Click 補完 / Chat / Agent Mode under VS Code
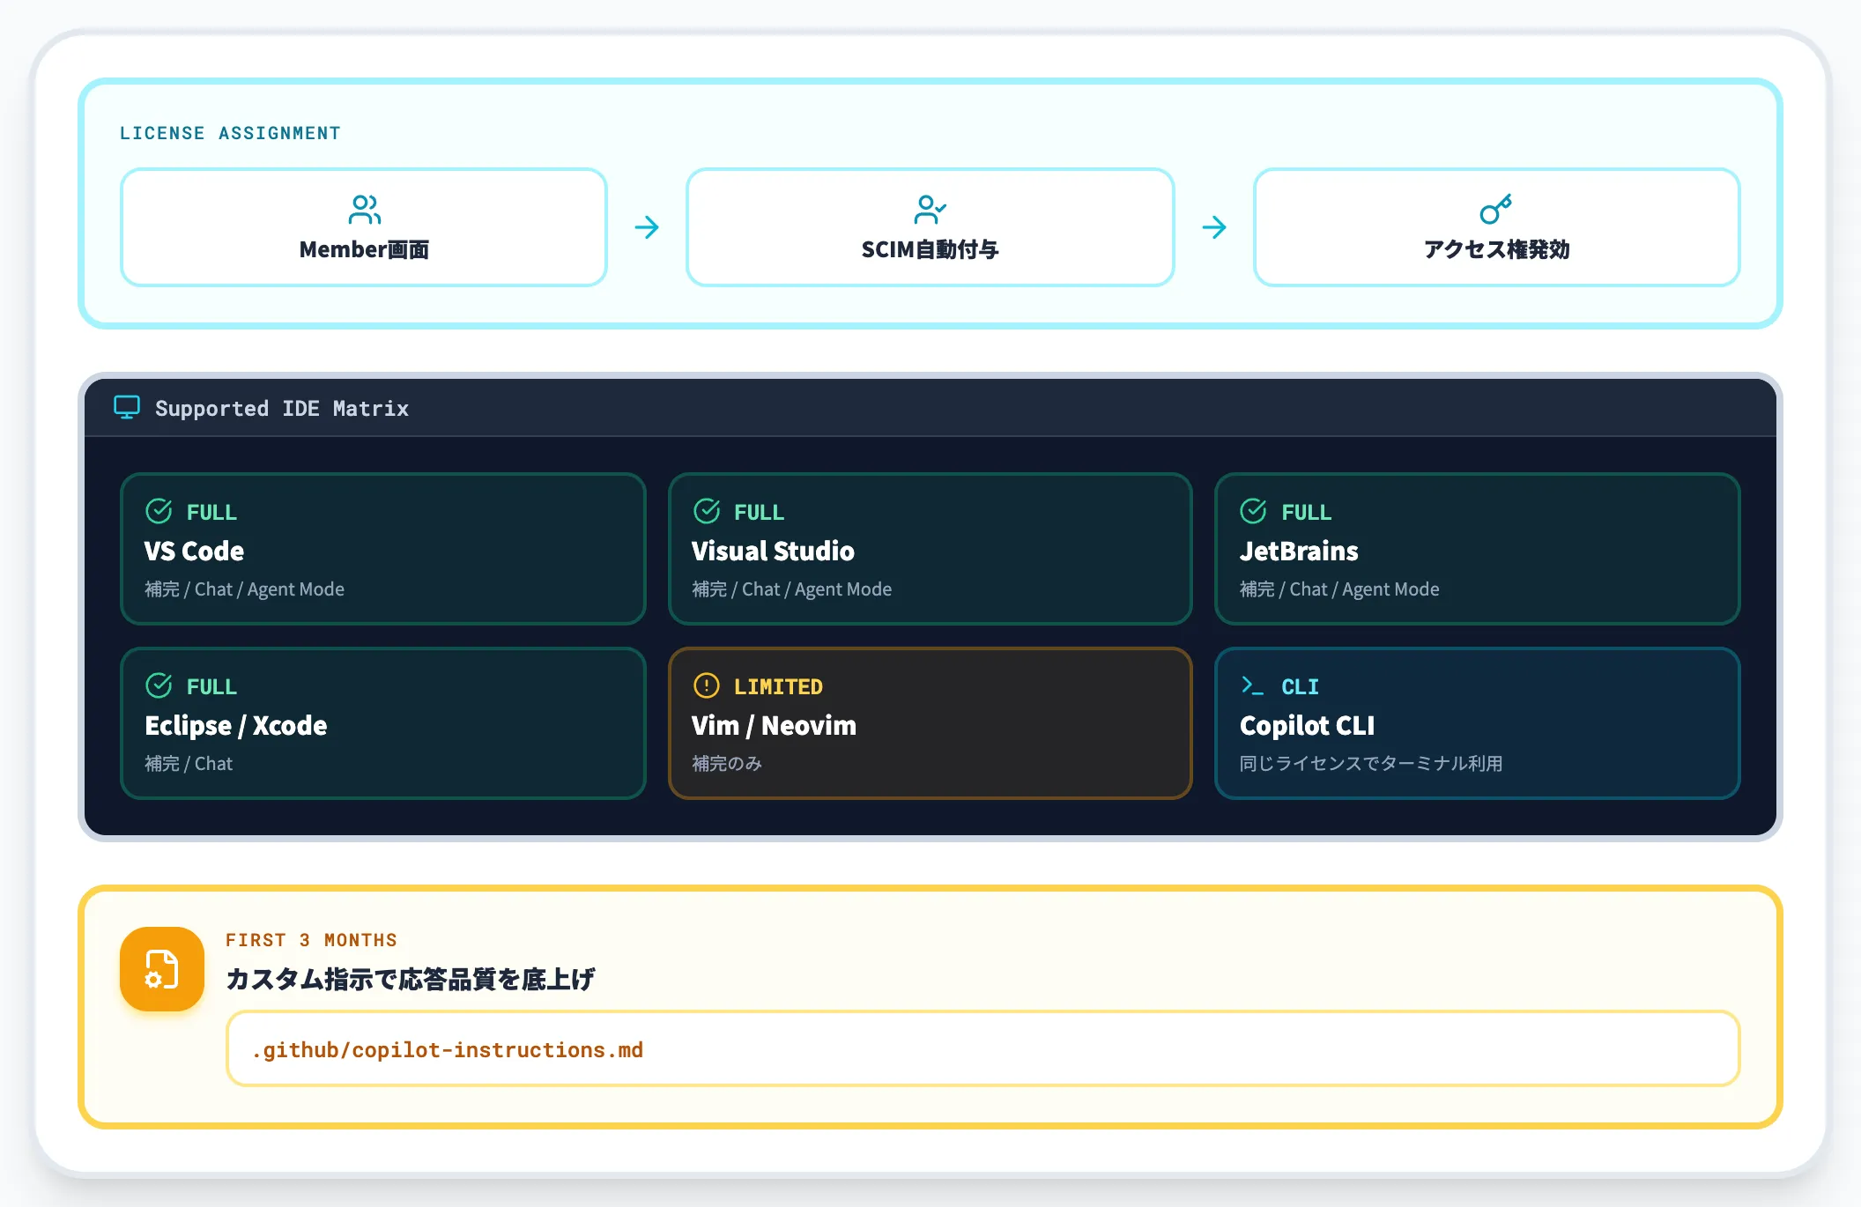The image size is (1861, 1207). 244,589
